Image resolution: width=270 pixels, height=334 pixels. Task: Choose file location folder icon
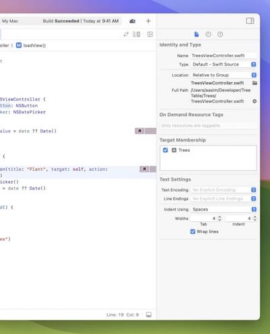point(254,83)
